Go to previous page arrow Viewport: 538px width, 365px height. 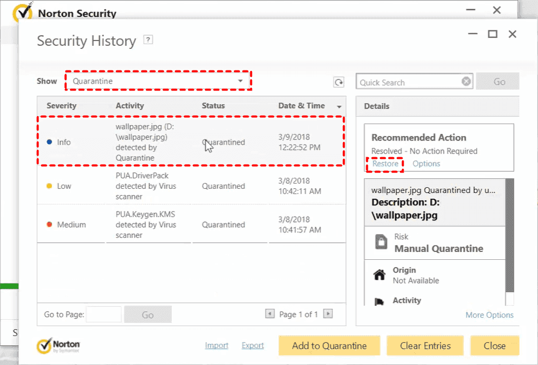tap(270, 314)
